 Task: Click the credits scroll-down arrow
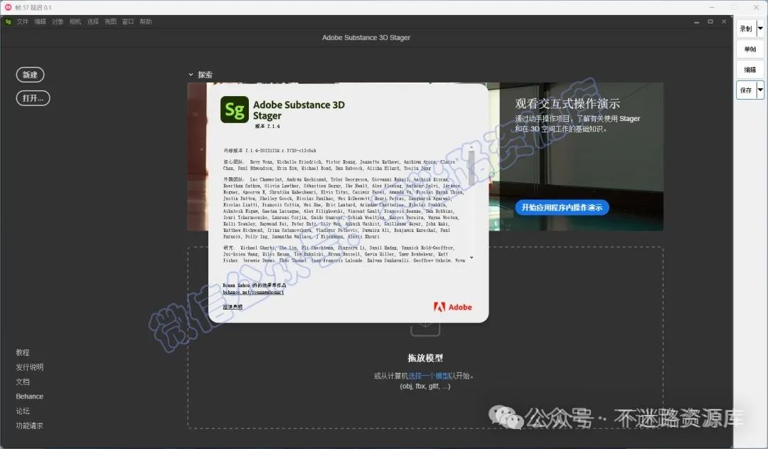point(471,258)
